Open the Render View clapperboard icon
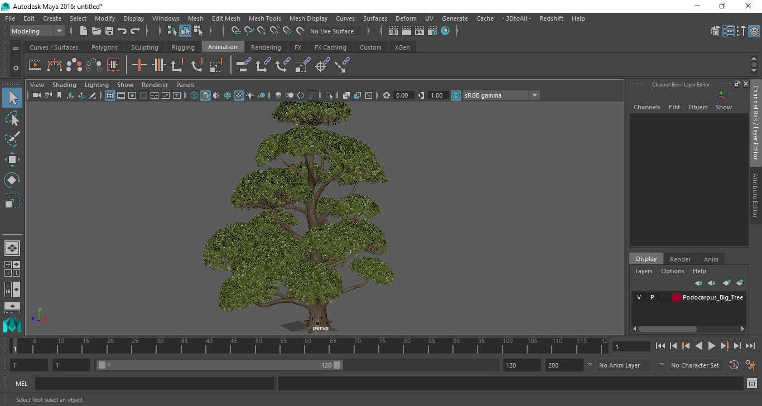762x406 pixels. click(394, 31)
